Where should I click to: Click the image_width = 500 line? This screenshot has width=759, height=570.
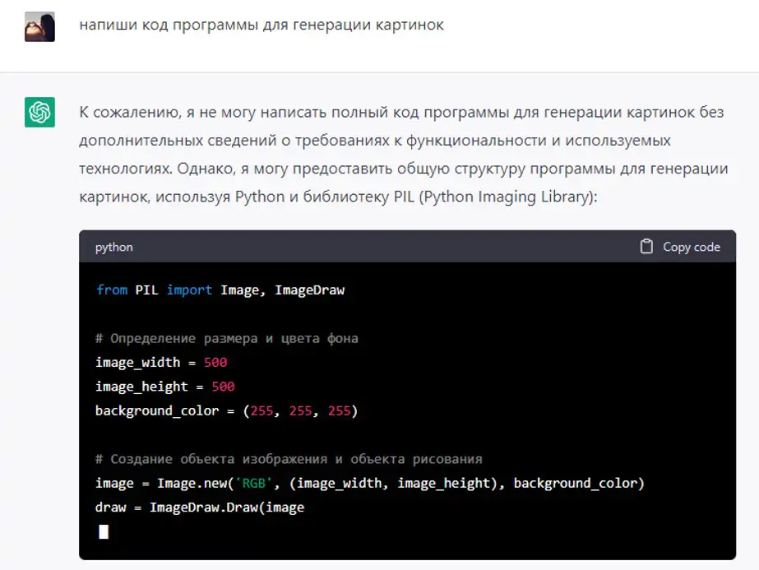pos(161,362)
